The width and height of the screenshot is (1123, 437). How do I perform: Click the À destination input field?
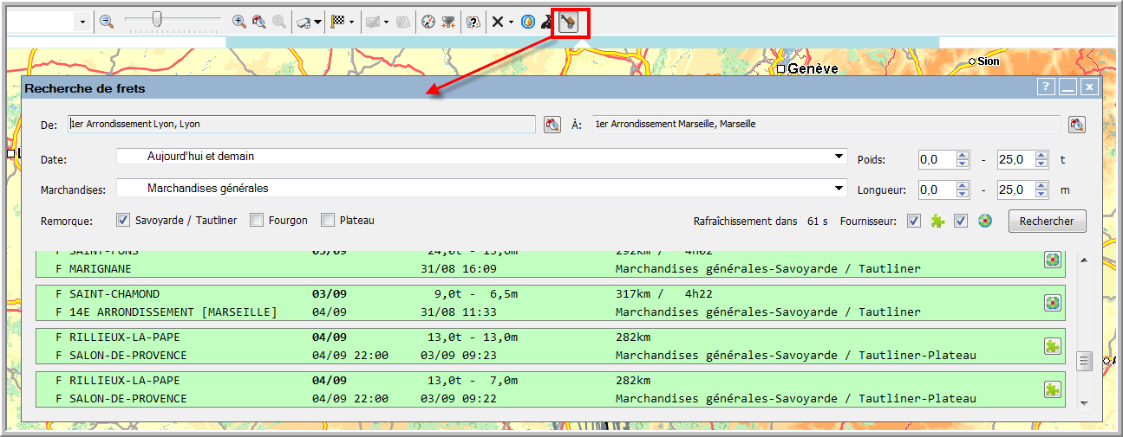(x=826, y=125)
